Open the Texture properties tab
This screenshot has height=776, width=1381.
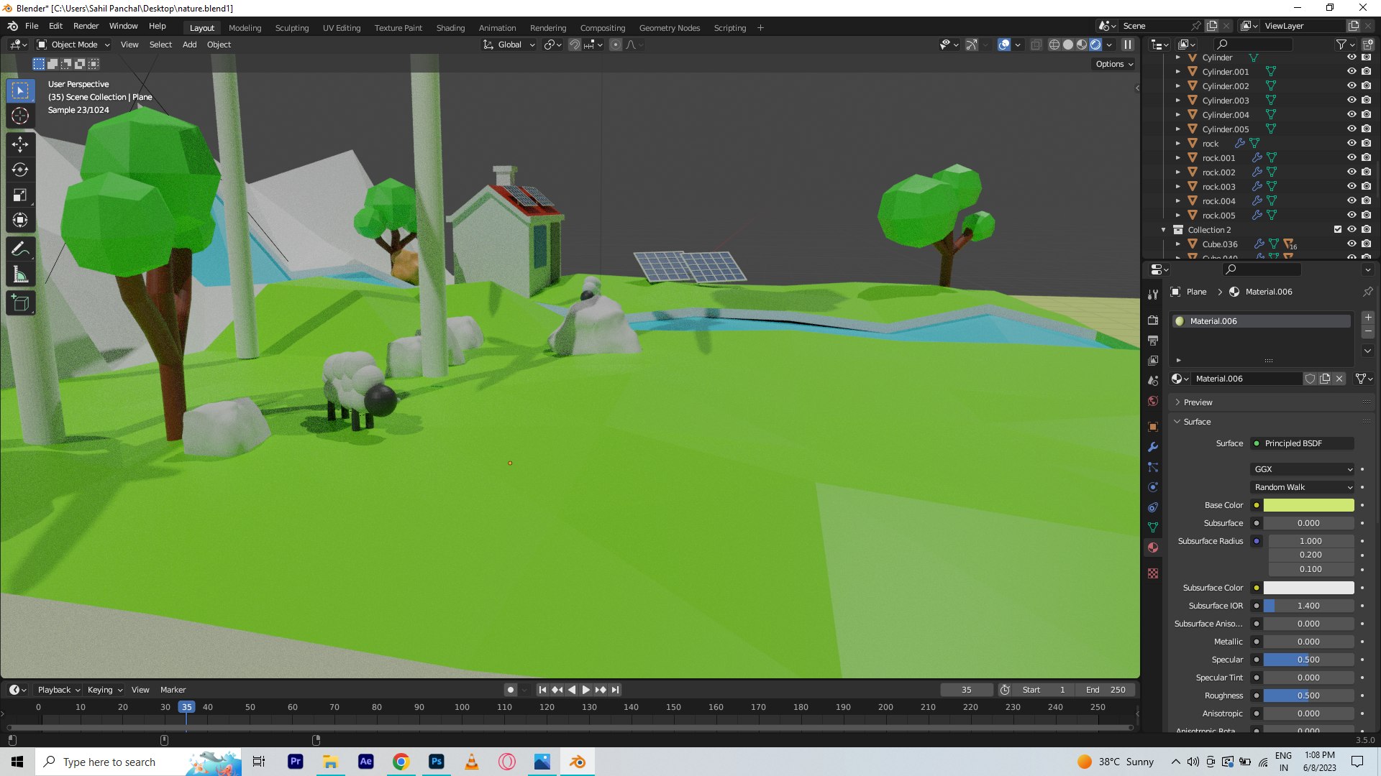(x=1153, y=573)
